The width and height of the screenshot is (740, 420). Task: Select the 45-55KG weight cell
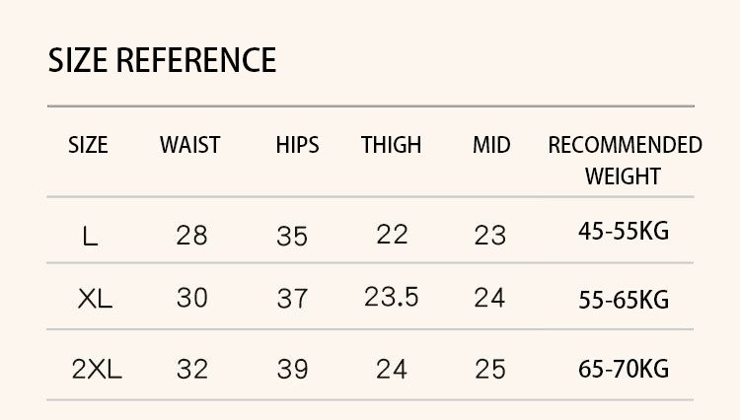(x=624, y=231)
